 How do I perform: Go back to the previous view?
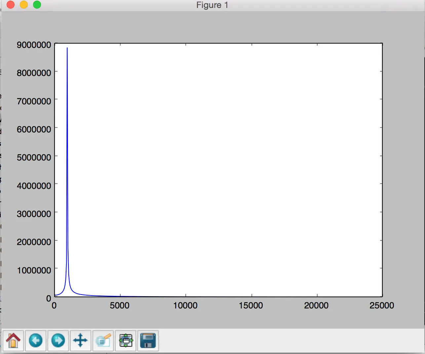[x=36, y=340]
